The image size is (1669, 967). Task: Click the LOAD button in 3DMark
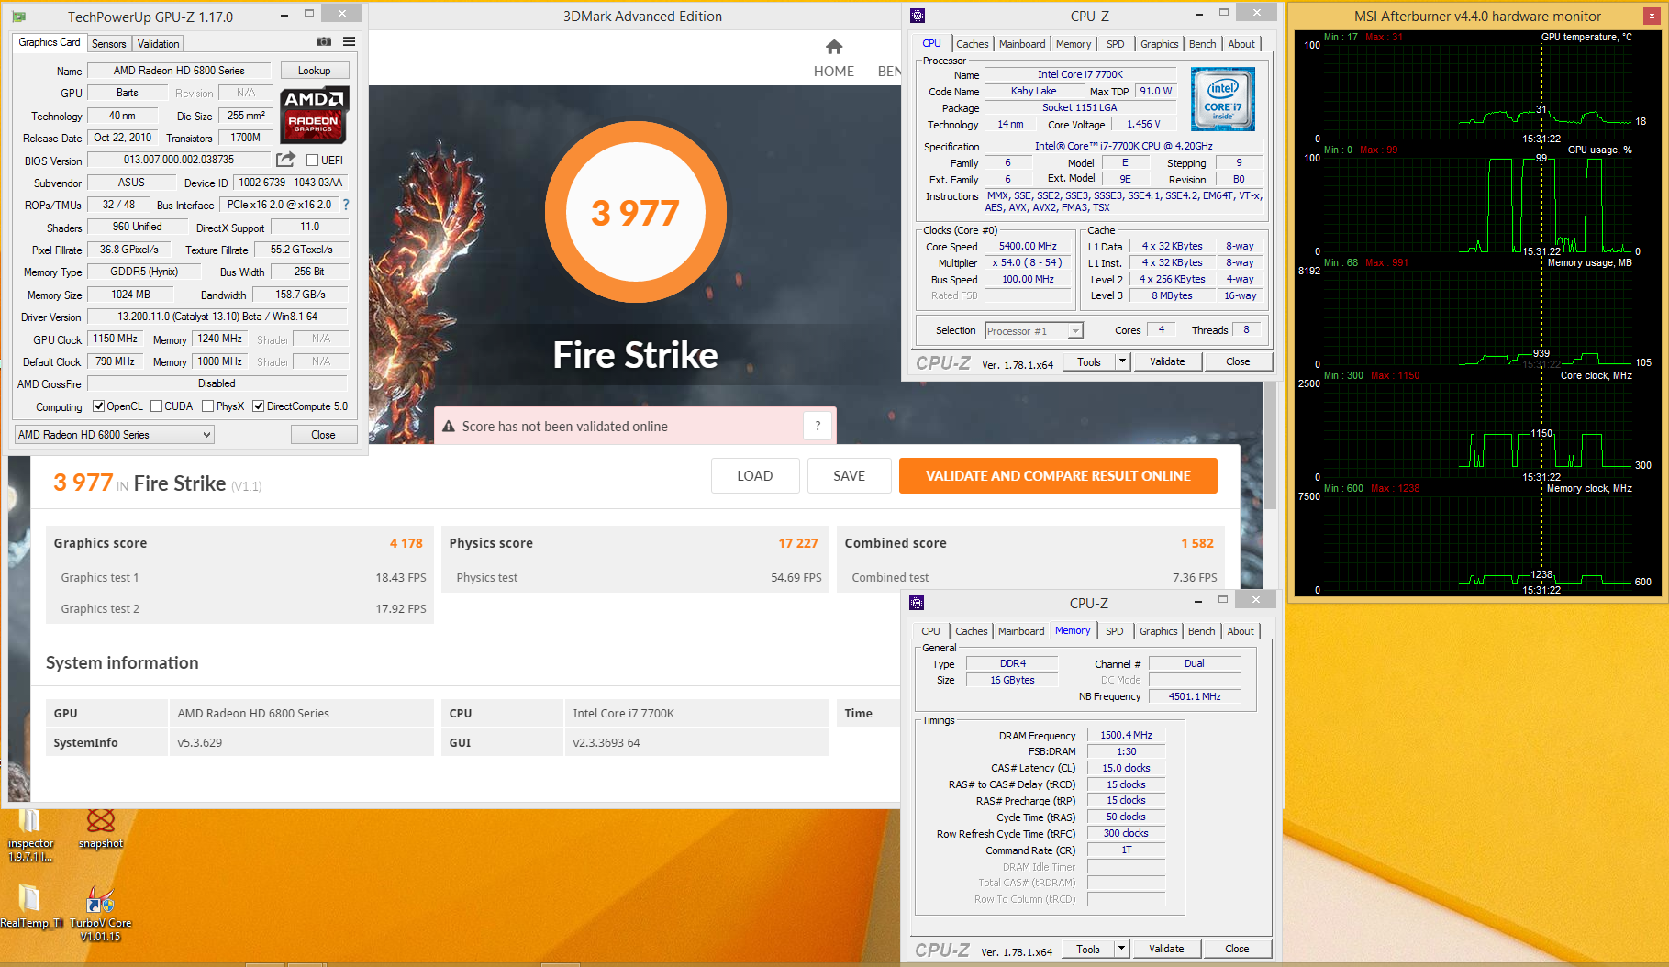click(755, 476)
